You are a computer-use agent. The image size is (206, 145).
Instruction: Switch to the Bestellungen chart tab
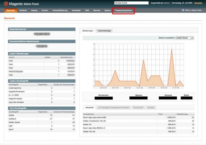88,31
